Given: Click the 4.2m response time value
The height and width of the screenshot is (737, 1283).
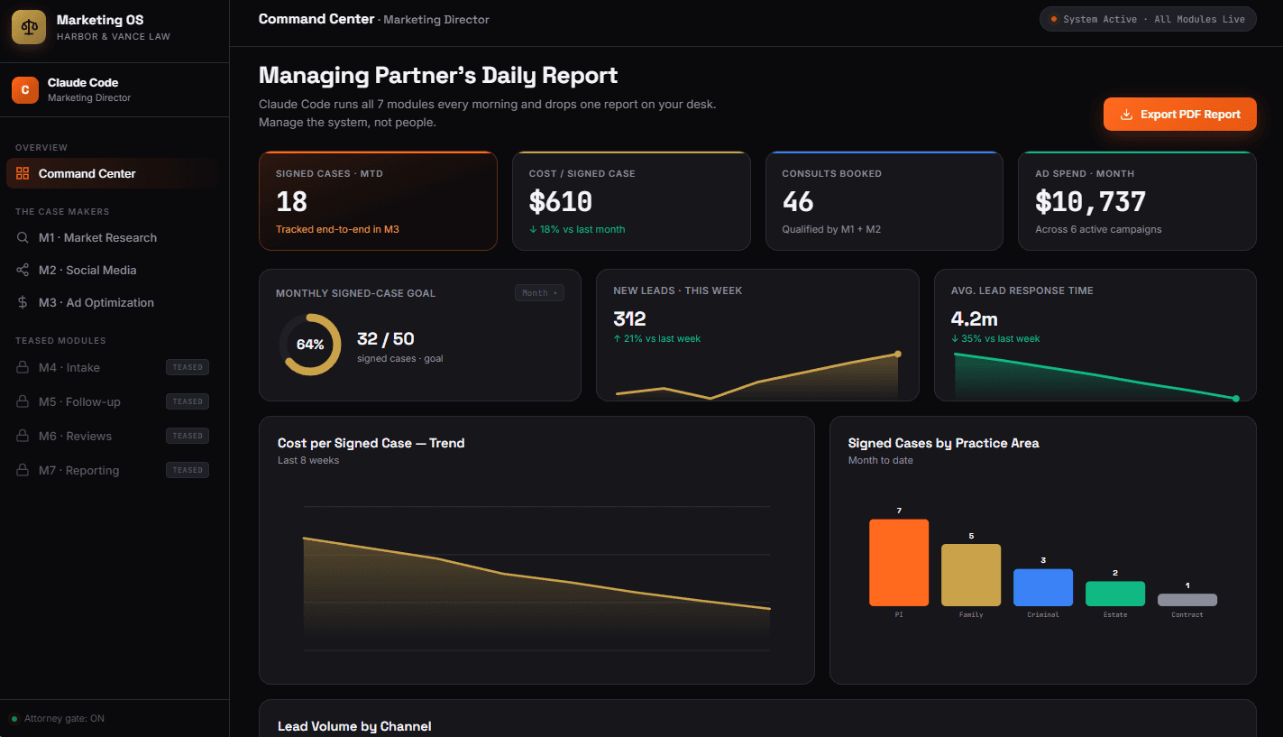Looking at the screenshot, I should pos(975,318).
